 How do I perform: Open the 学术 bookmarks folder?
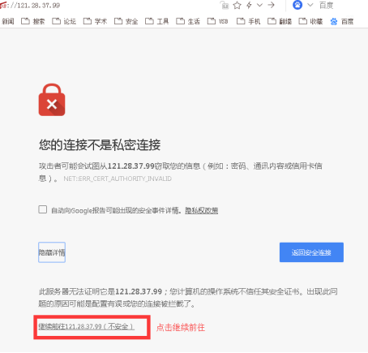[x=95, y=21]
